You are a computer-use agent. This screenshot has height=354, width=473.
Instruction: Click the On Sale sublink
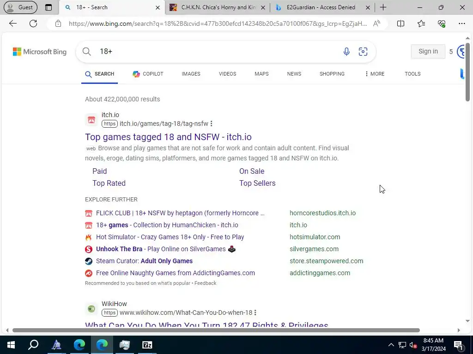click(x=252, y=171)
